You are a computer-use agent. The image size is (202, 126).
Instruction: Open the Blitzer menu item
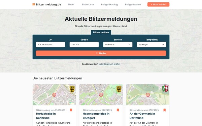point(71,4)
